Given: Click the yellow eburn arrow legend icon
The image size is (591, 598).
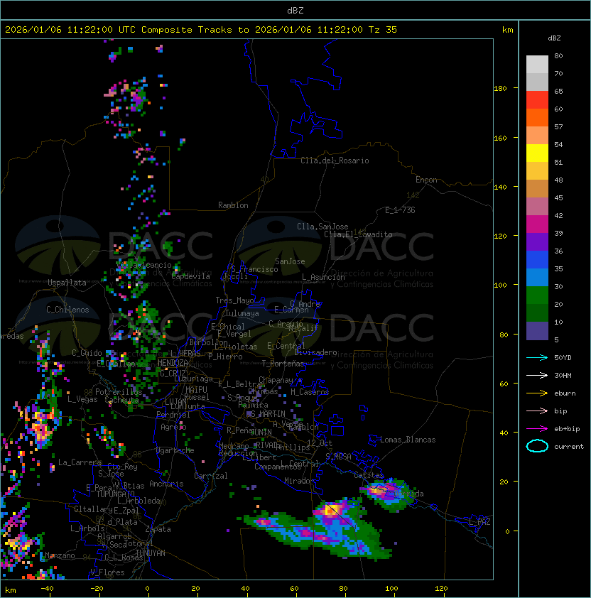Looking at the screenshot, I should click(x=537, y=393).
